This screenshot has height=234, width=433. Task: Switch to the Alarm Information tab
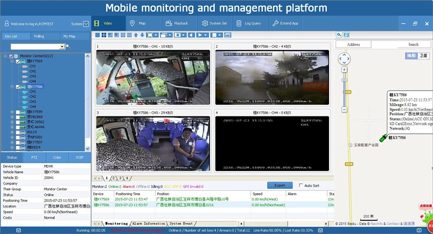pyautogui.click(x=148, y=224)
